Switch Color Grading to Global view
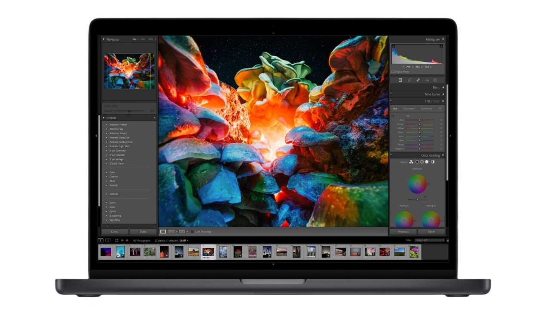550x309 pixels. [433, 162]
